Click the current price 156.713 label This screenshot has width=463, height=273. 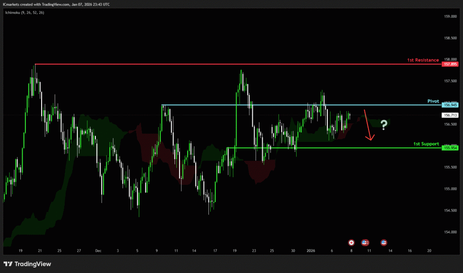(x=450, y=115)
